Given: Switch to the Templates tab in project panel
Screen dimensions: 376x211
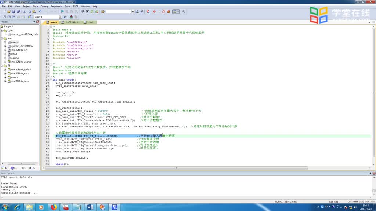Looking at the screenshot, I should tap(33, 168).
